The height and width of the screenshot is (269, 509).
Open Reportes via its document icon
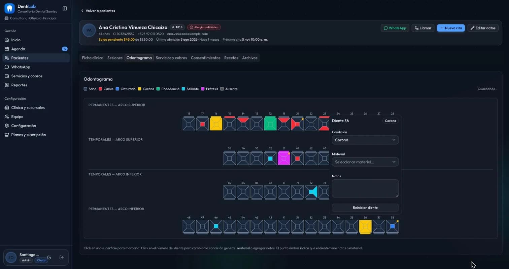coord(7,85)
